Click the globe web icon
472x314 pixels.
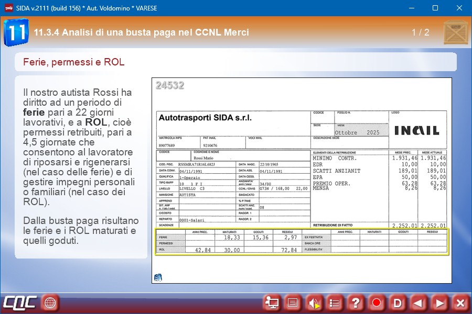(x=50, y=302)
